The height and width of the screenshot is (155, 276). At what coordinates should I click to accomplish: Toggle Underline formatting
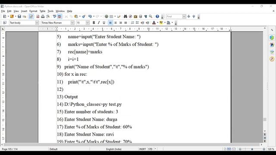(104, 23)
